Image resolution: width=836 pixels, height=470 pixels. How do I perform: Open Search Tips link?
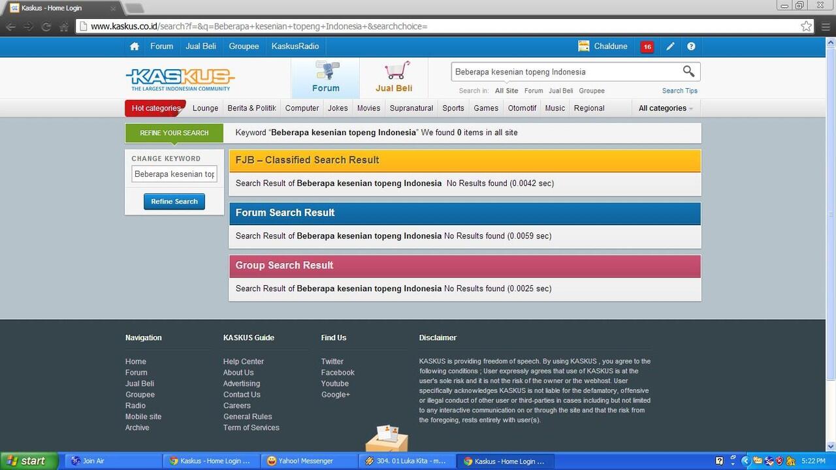coord(680,91)
